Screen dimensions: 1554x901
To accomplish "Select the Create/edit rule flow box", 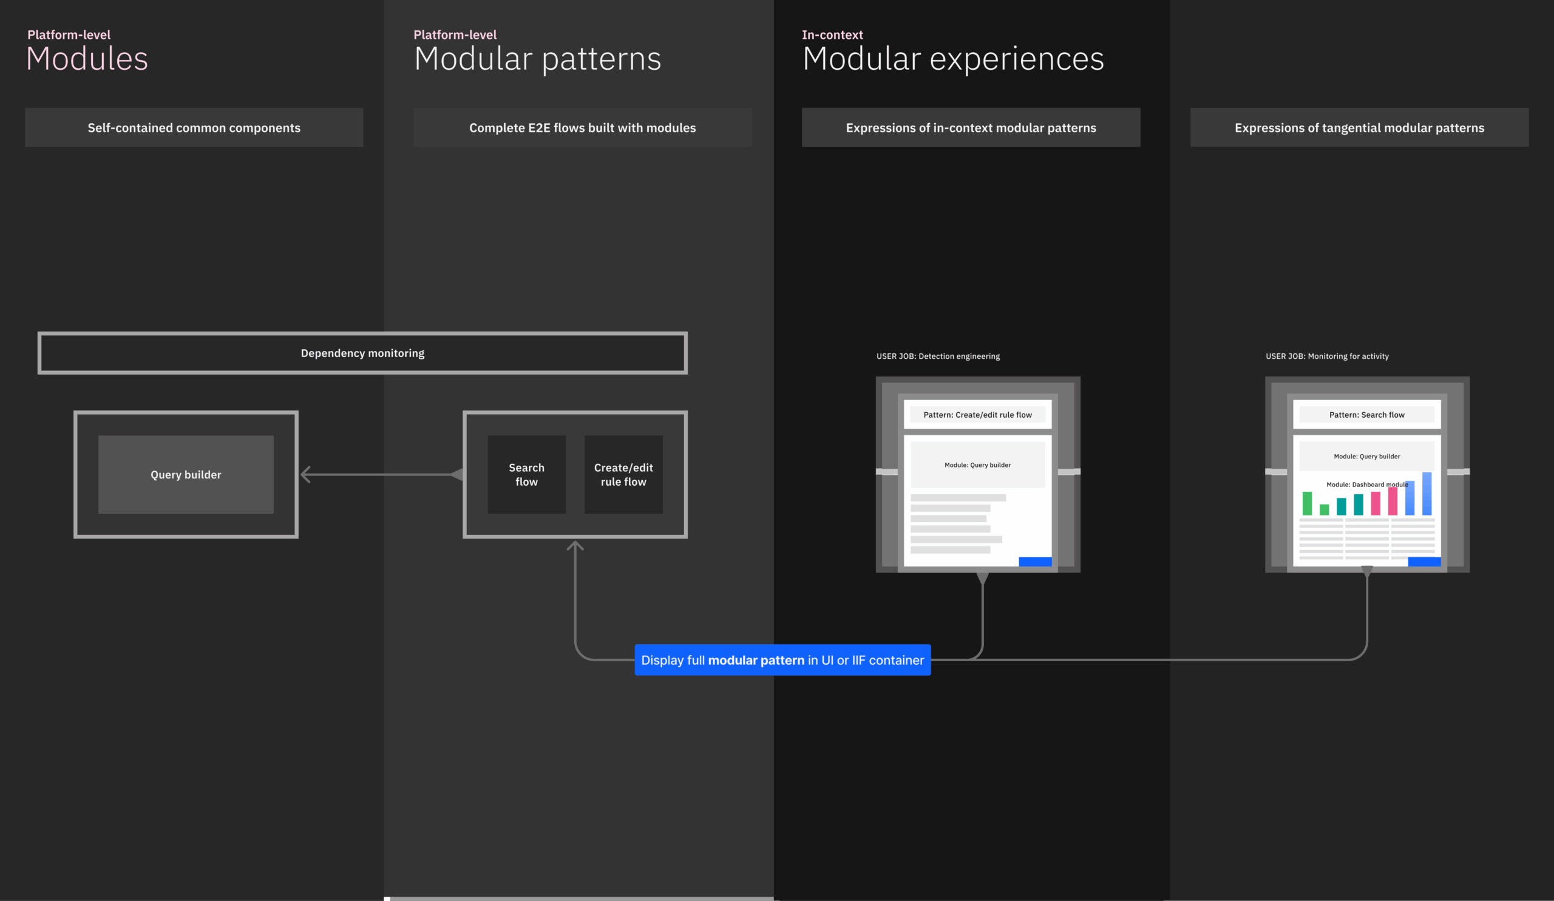I will 623,474.
